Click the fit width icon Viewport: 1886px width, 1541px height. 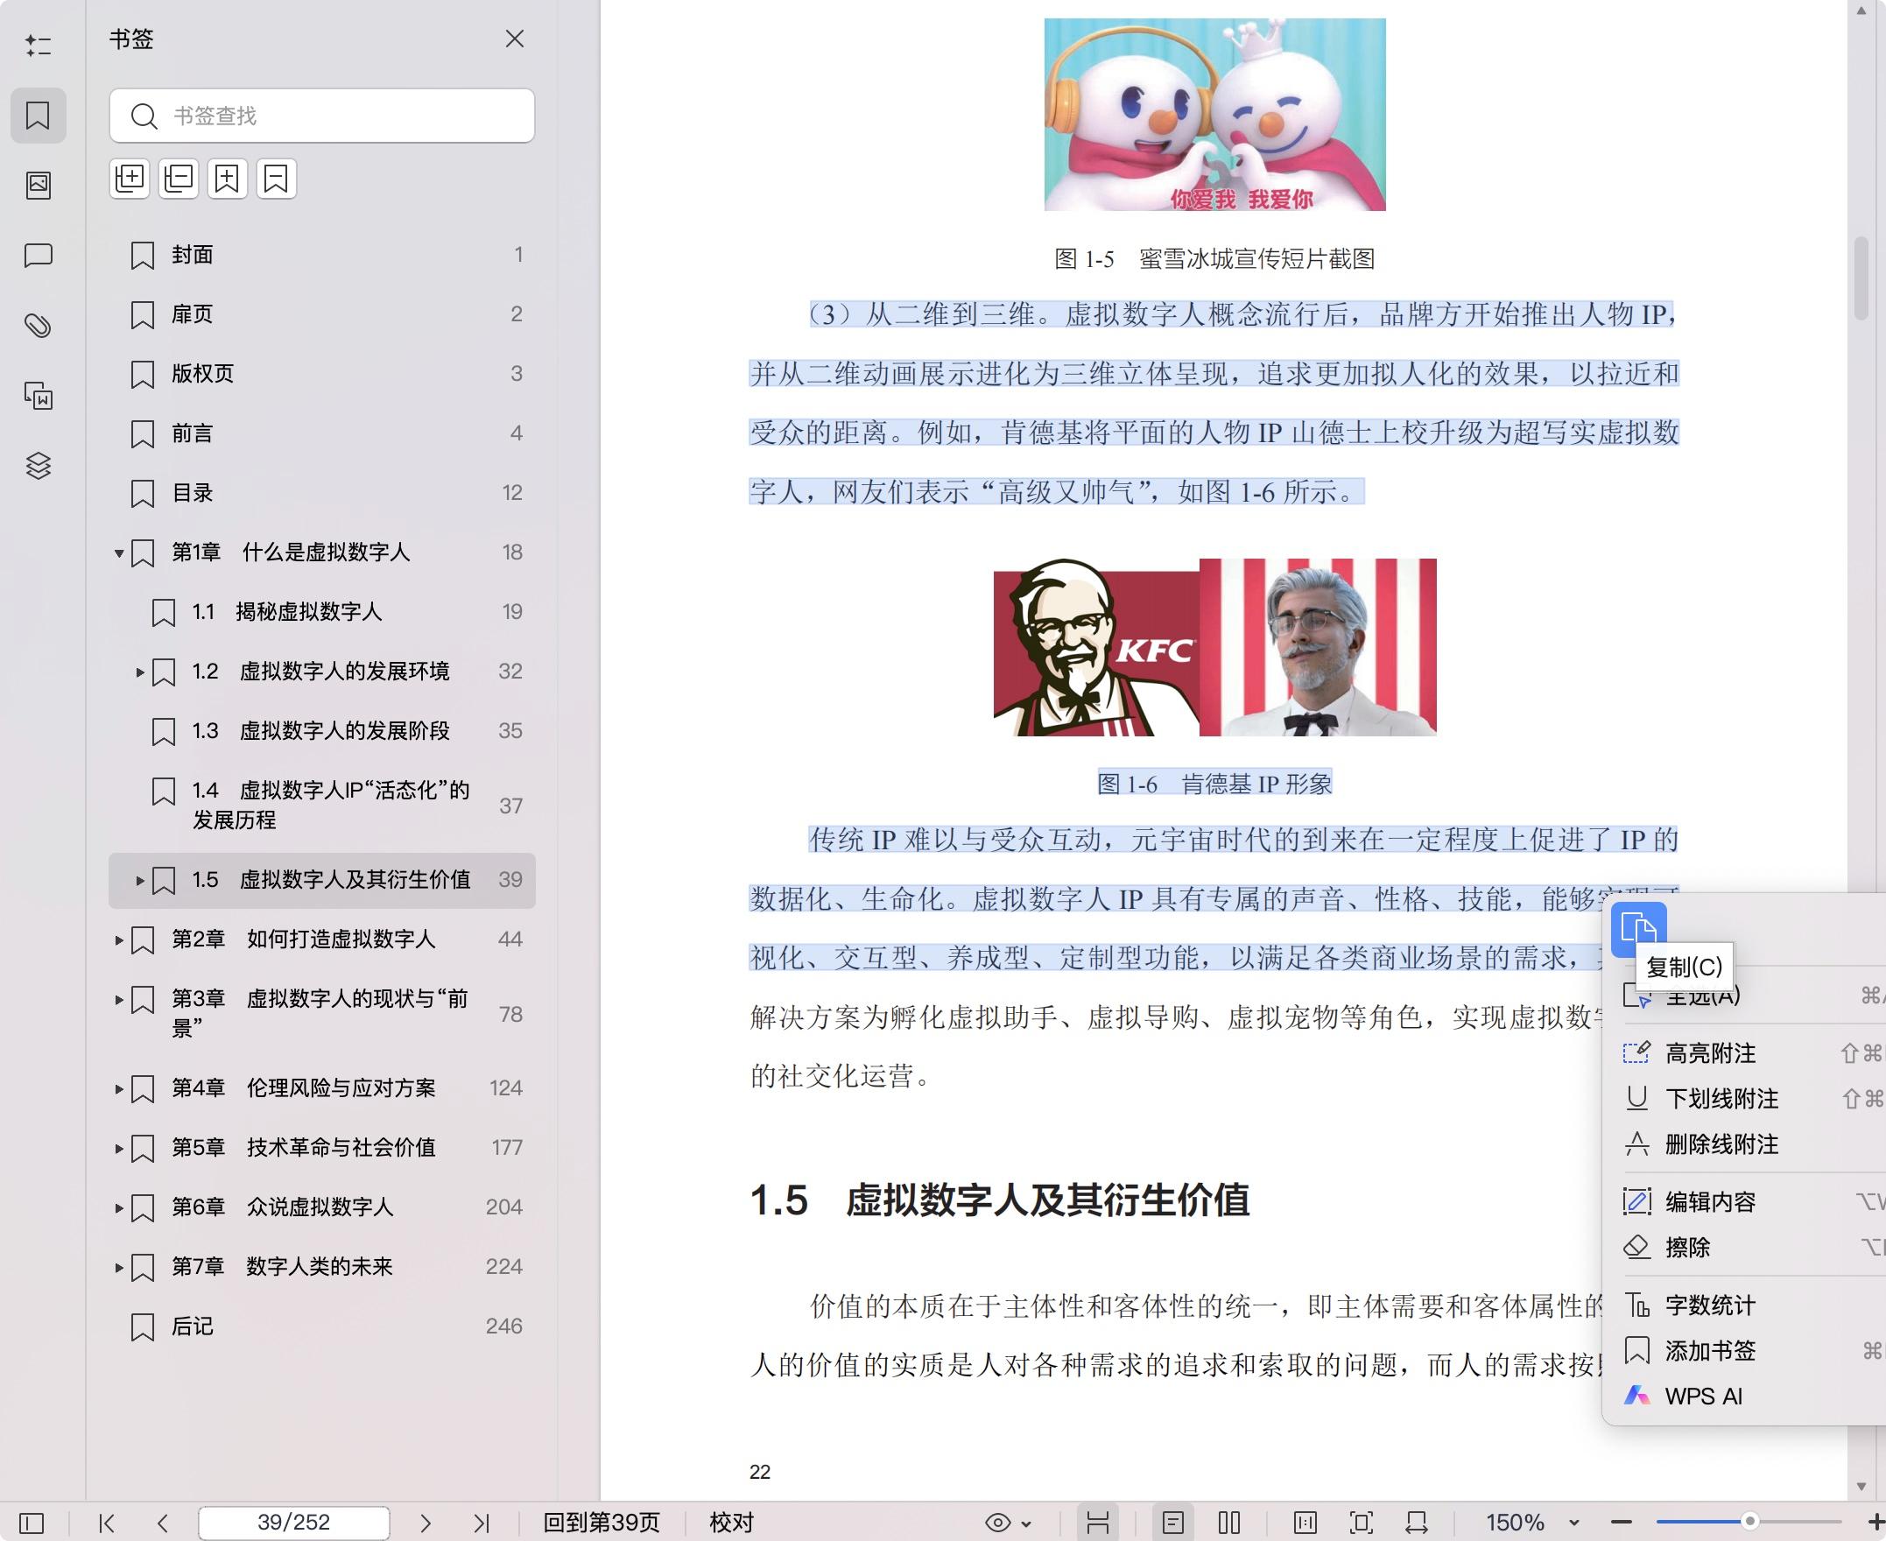tap(1417, 1523)
